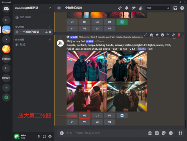The image size is (187, 141).
Task: Copy message link icon in hover toolbar
Action: [x=146, y=35]
